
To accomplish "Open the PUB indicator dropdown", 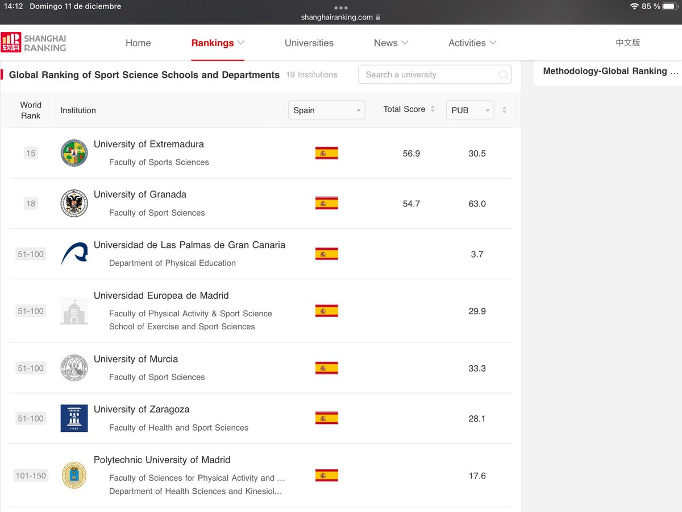I will pos(470,110).
